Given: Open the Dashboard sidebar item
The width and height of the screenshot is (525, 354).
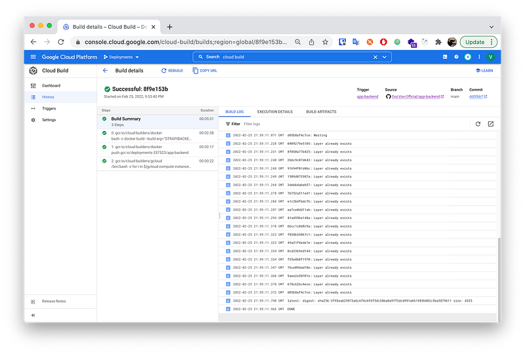Looking at the screenshot, I should pos(60,86).
